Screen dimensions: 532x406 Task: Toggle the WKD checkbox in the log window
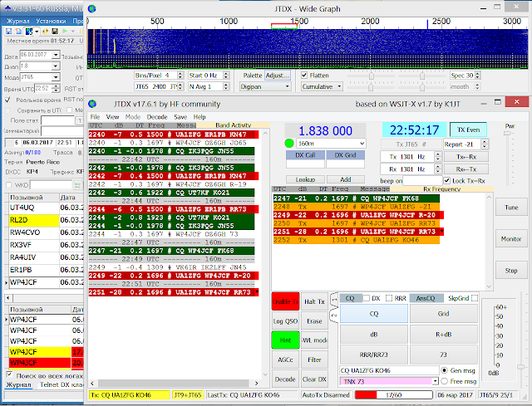pyautogui.click(x=9, y=185)
